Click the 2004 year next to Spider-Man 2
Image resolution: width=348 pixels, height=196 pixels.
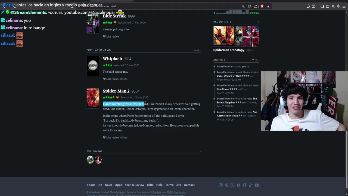click(x=135, y=91)
